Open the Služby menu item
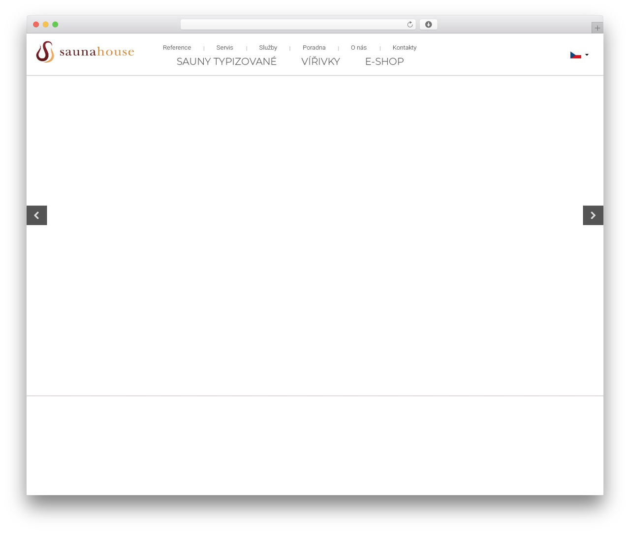 268,48
